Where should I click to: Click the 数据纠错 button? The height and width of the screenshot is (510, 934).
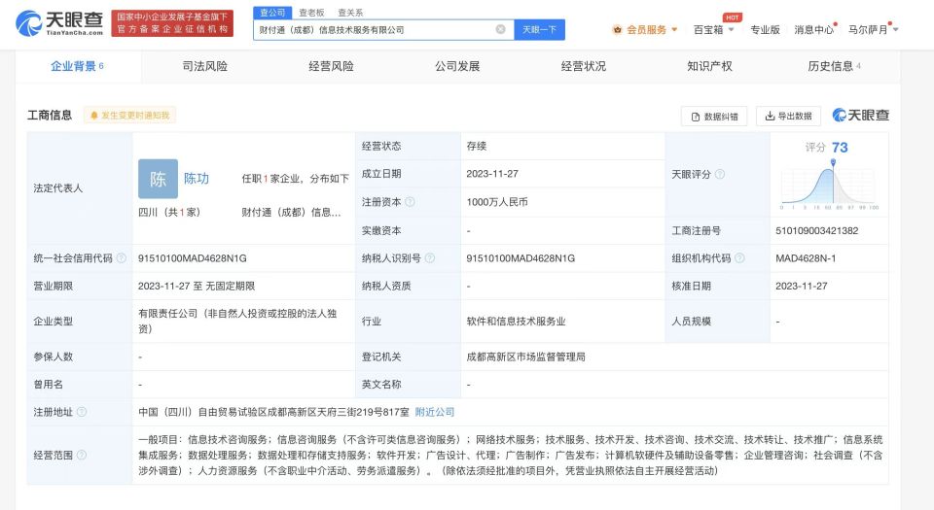(714, 117)
